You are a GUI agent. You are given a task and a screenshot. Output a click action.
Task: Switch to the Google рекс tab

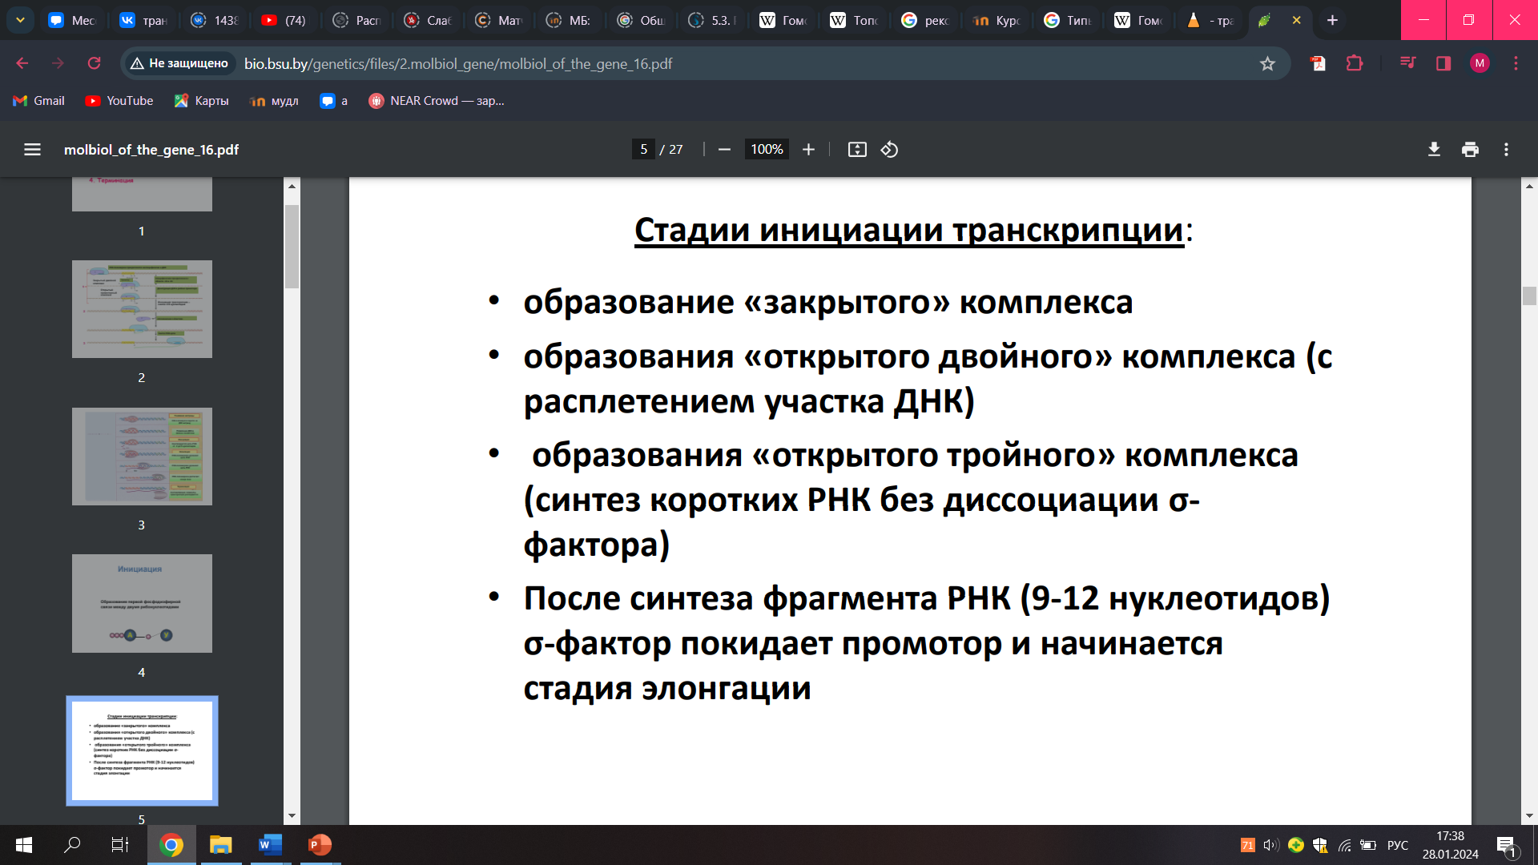(x=926, y=20)
